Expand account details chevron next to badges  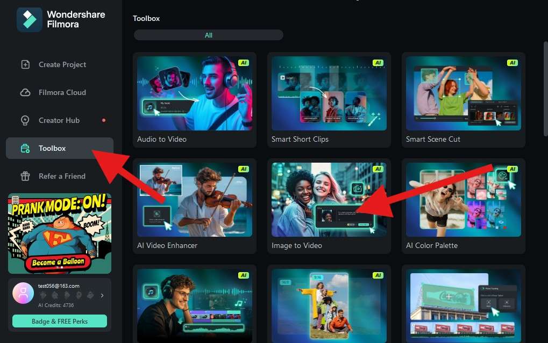click(102, 296)
